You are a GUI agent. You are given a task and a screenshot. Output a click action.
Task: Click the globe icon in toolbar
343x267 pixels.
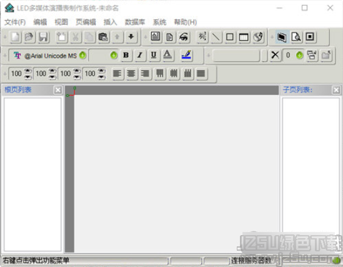pyautogui.click(x=258, y=37)
